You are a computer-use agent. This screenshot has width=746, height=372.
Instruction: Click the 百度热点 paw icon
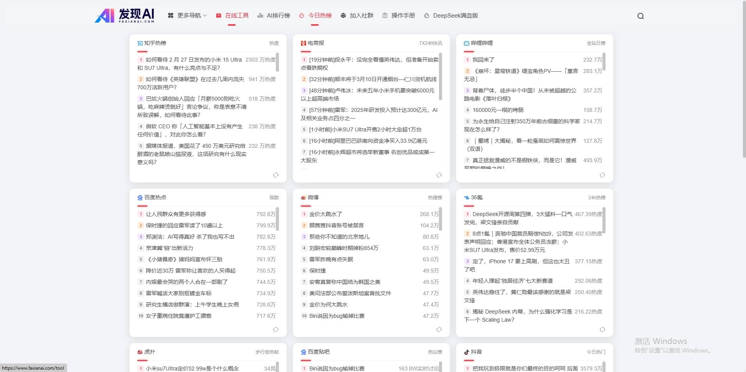[x=140, y=198]
